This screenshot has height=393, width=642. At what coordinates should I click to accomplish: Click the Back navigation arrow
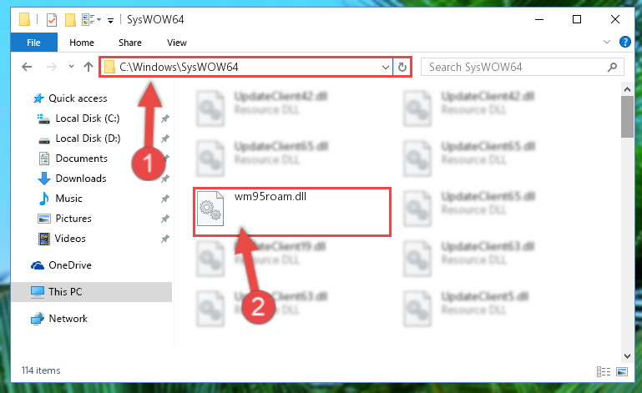[27, 67]
